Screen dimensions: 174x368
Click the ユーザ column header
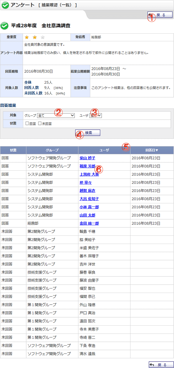click(x=104, y=150)
